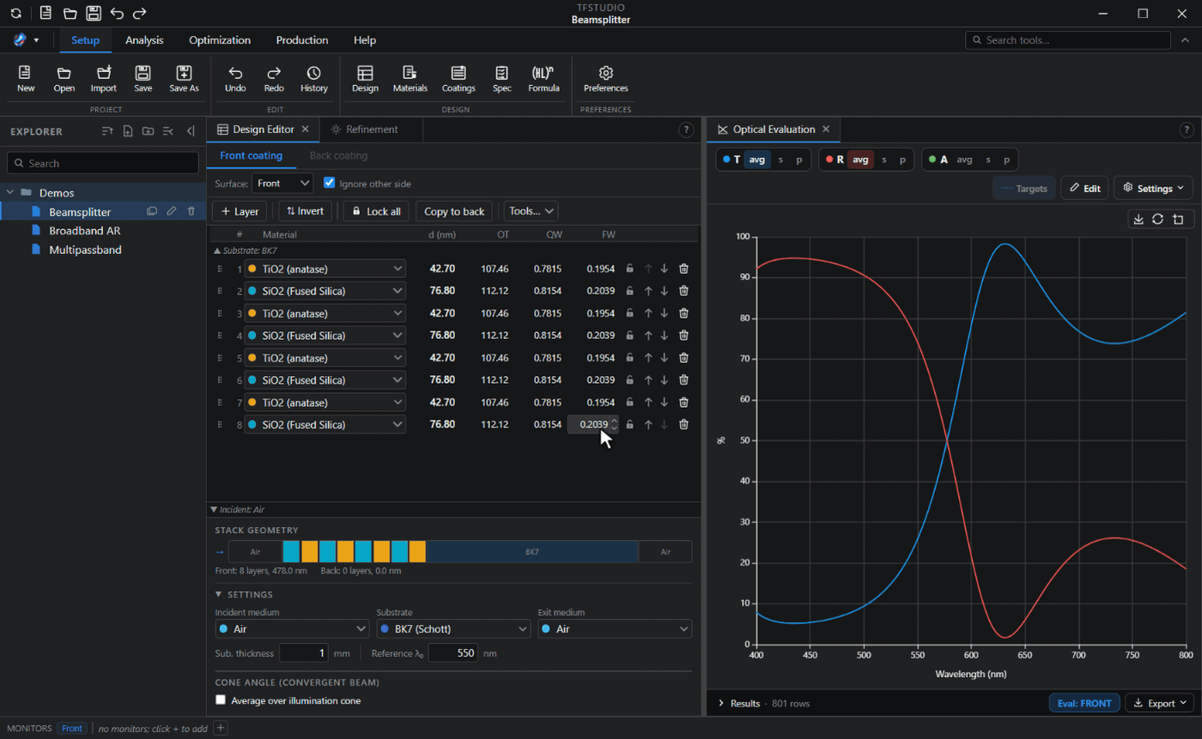Image resolution: width=1202 pixels, height=739 pixels.
Task: Click the Lock all button
Action: coord(376,211)
